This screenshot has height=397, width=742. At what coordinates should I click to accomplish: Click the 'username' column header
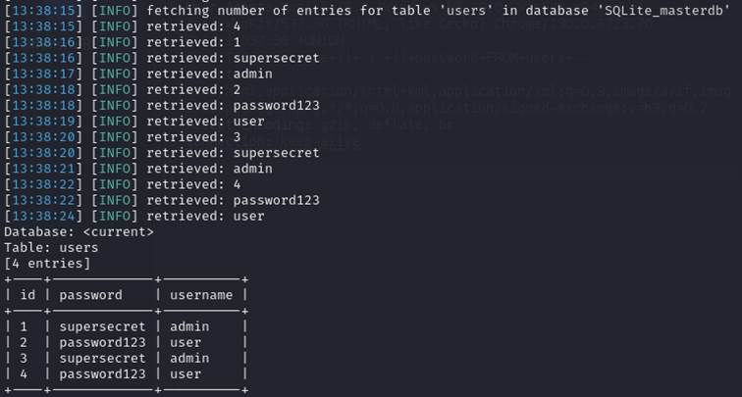tap(201, 294)
